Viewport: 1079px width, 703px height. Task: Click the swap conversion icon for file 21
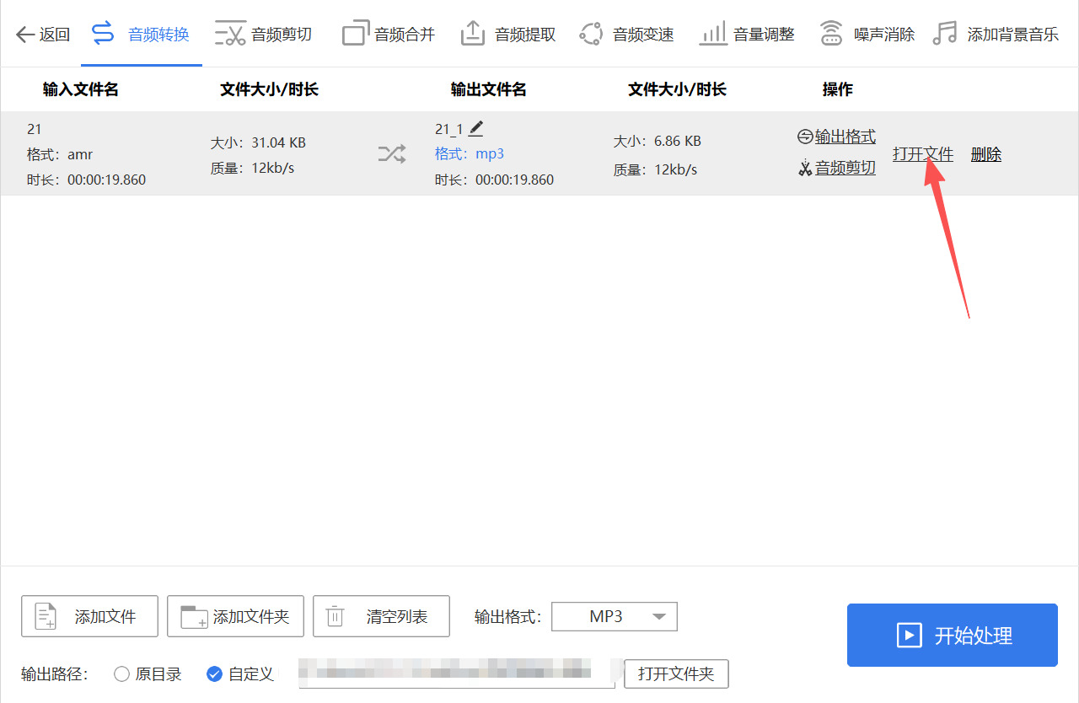(x=390, y=154)
